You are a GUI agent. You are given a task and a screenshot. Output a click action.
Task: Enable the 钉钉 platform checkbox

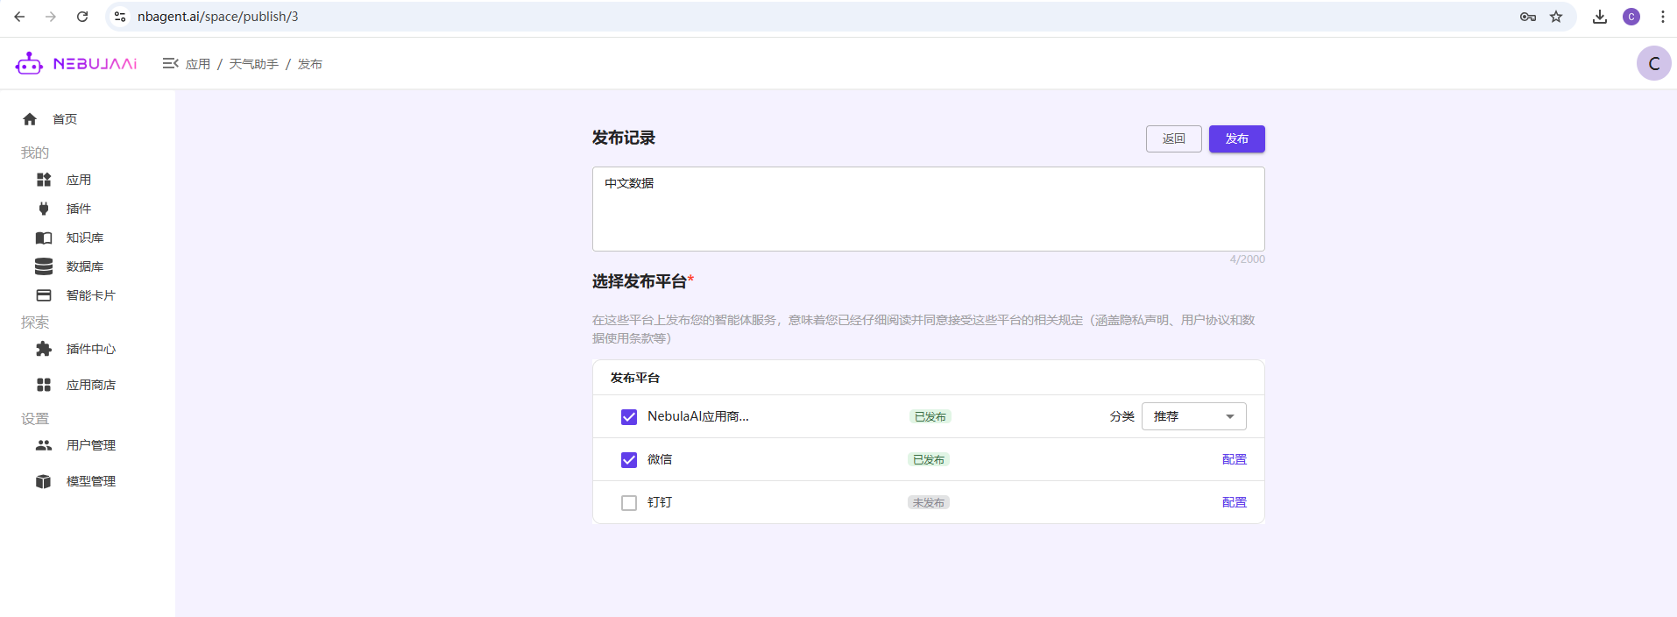[x=629, y=503]
